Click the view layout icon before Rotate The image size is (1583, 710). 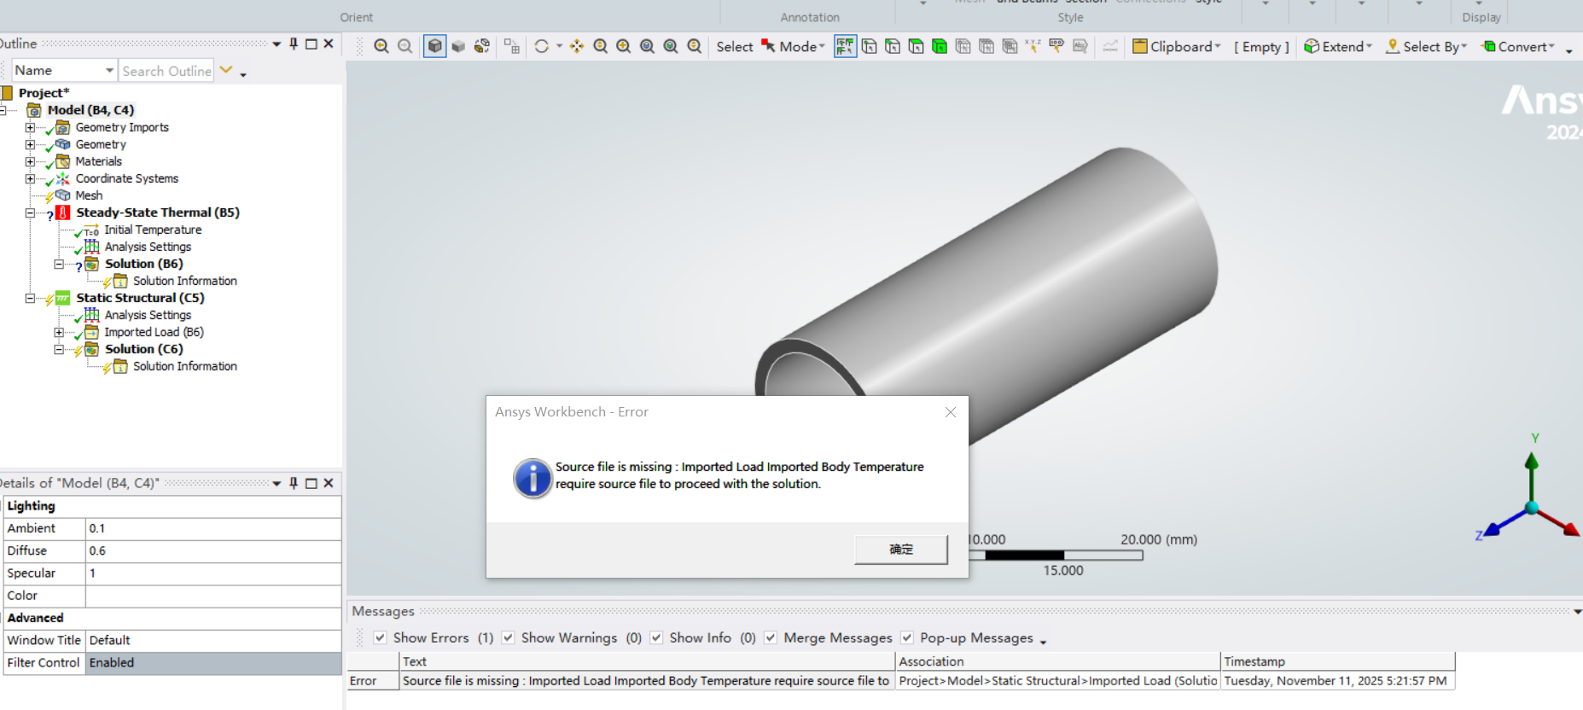pyautogui.click(x=512, y=47)
